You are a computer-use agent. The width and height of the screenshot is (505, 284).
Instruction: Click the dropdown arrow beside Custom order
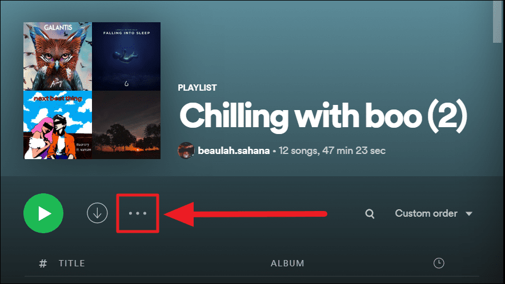(469, 213)
